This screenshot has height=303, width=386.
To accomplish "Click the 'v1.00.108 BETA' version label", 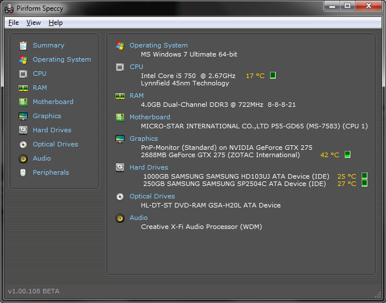I will coord(34,291).
